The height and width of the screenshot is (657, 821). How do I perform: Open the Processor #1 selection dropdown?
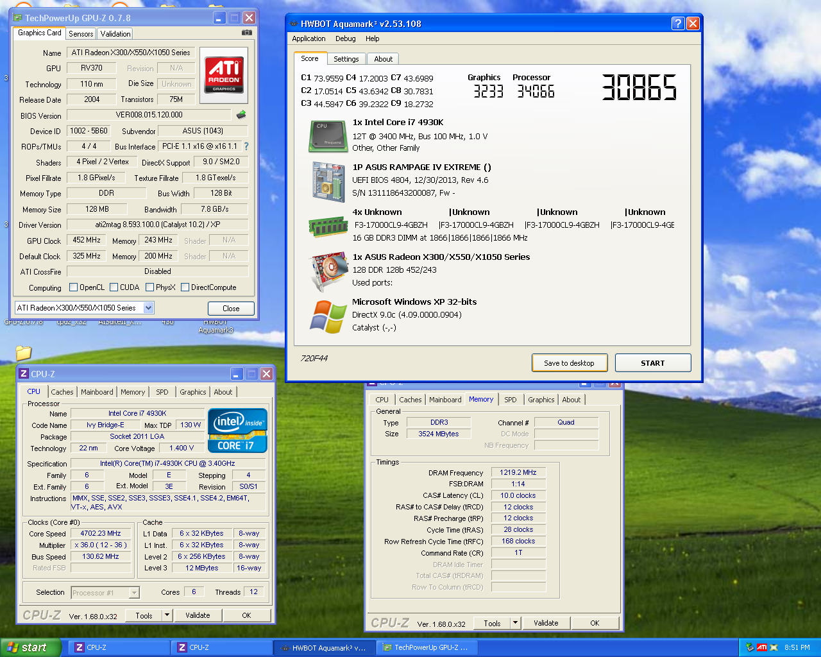134,593
